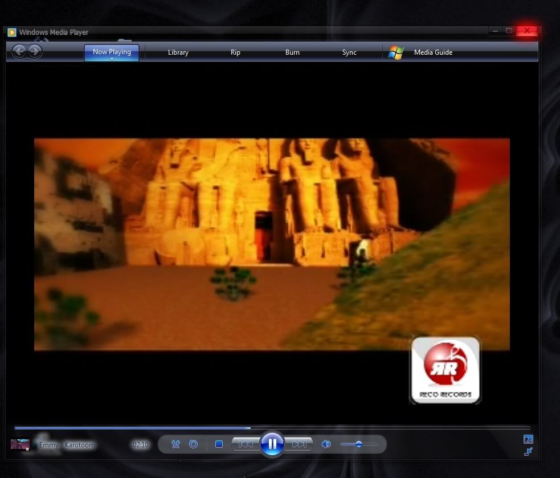Open the Media Guide tab
The width and height of the screenshot is (560, 478).
433,52
